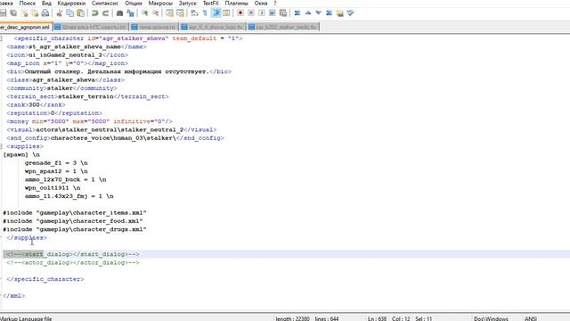This screenshot has height=321, width=570.
Task: Click the Save Recorded Macro icon
Action: [283, 13]
